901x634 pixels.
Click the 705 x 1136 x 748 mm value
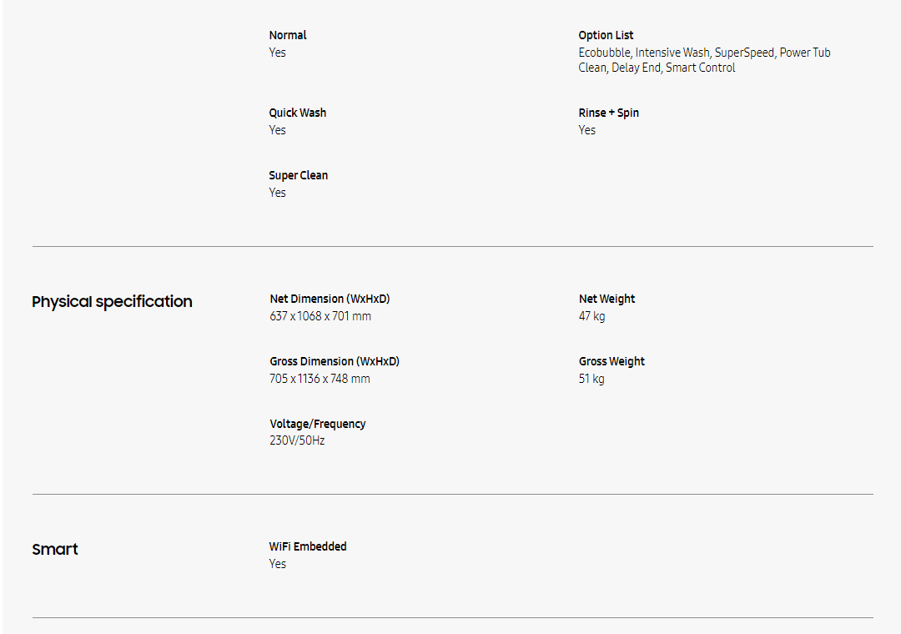tap(320, 379)
